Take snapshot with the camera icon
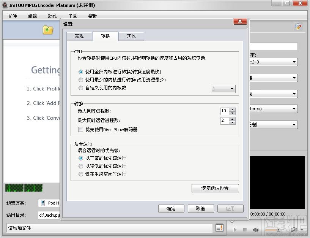This screenshot has height=238, width=310. coord(294,230)
